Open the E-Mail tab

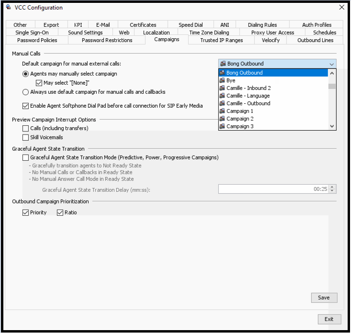(x=103, y=24)
